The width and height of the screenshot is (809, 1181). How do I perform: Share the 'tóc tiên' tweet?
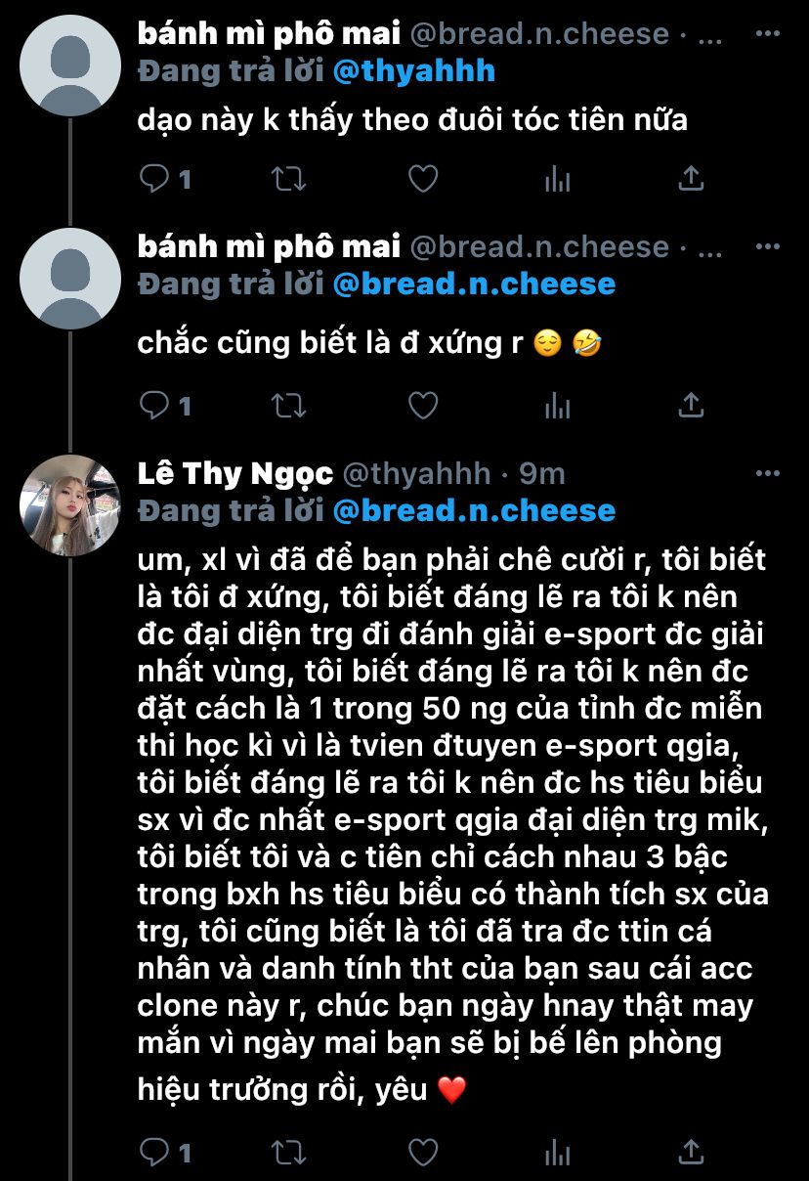[x=691, y=179]
